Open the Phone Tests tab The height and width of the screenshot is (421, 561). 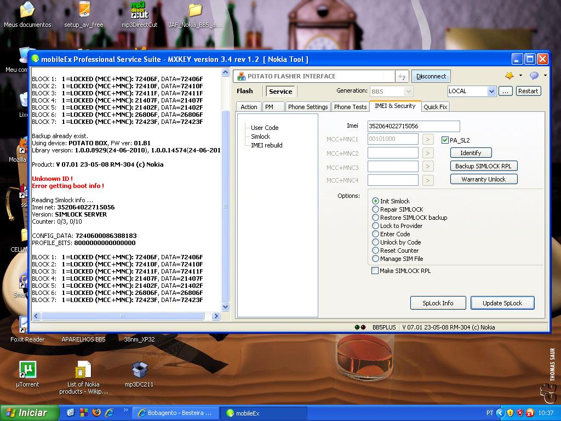click(x=350, y=107)
